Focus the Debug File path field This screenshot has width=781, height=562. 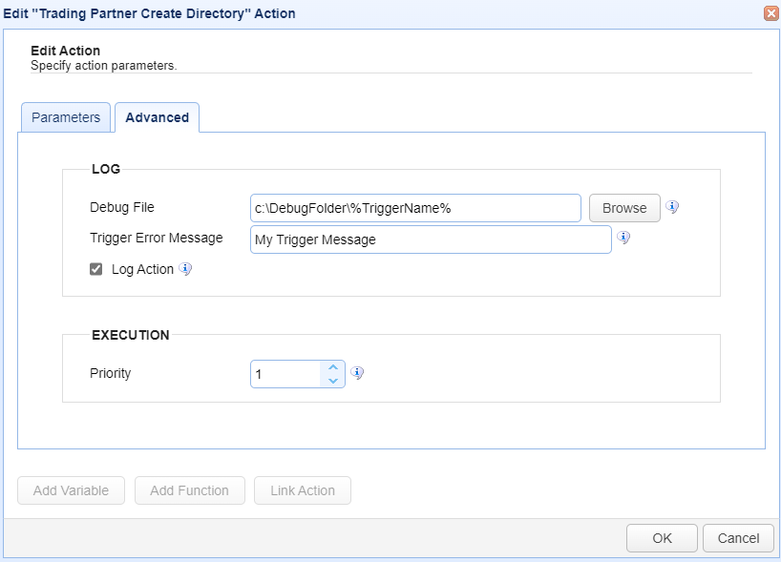click(415, 208)
